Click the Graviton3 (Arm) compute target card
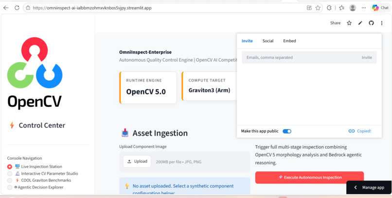This screenshot has width=392, height=198. [210, 86]
